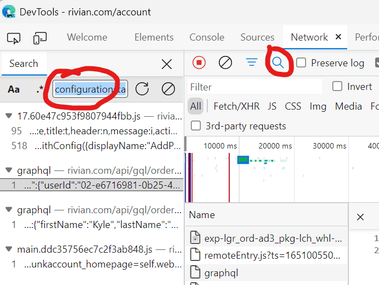Activate the inspect element picker icon
Image resolution: width=379 pixels, height=285 pixels.
[14, 38]
